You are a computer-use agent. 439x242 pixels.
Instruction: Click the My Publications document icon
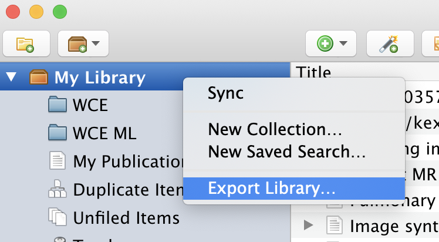pos(58,161)
